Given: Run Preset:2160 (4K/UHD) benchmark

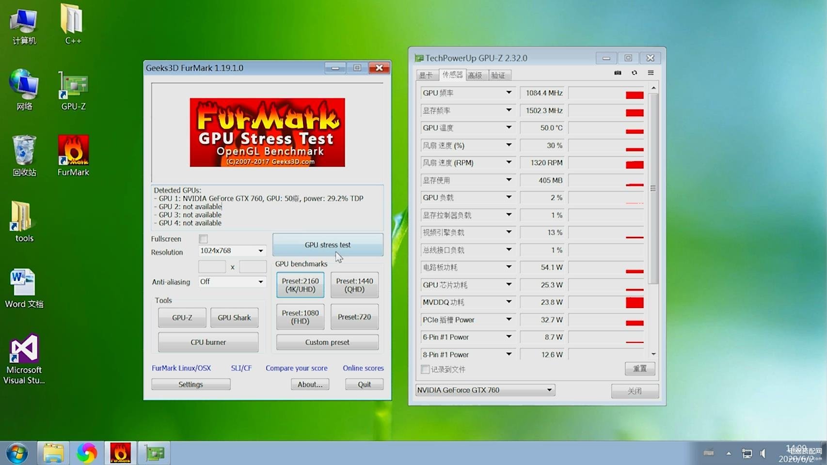Looking at the screenshot, I should click(300, 285).
